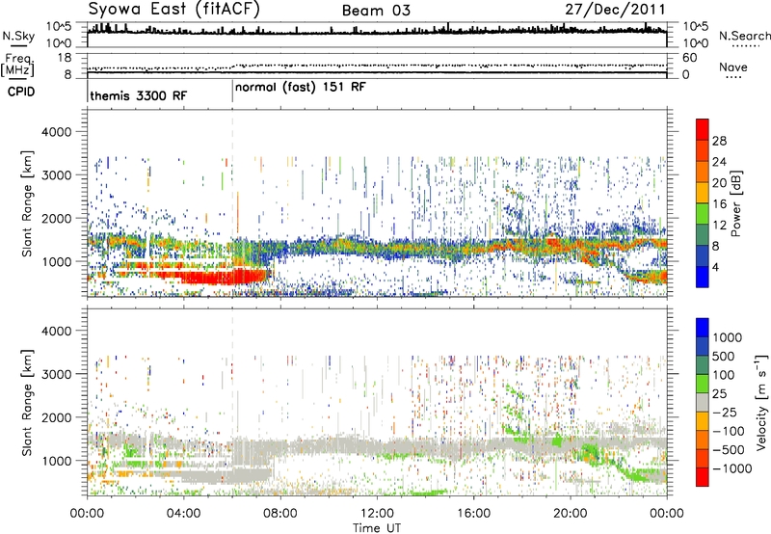
Task: Click the frequency axis tick "8"
Action: pyautogui.click(x=67, y=75)
